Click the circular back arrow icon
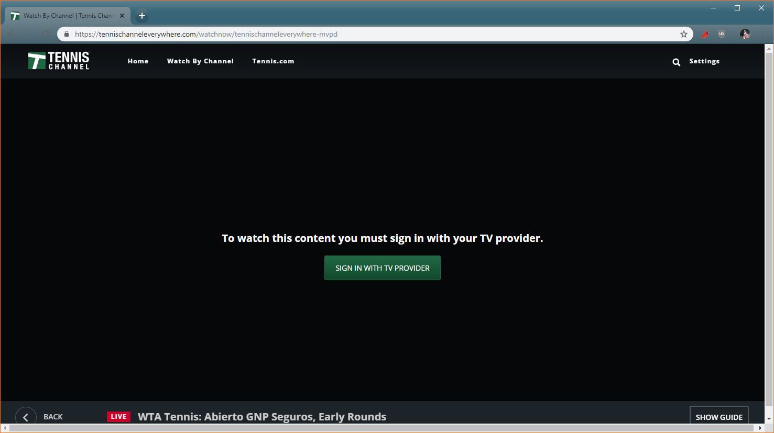This screenshot has height=433, width=774. pyautogui.click(x=26, y=417)
